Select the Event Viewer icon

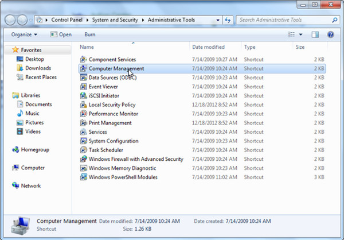(x=83, y=87)
